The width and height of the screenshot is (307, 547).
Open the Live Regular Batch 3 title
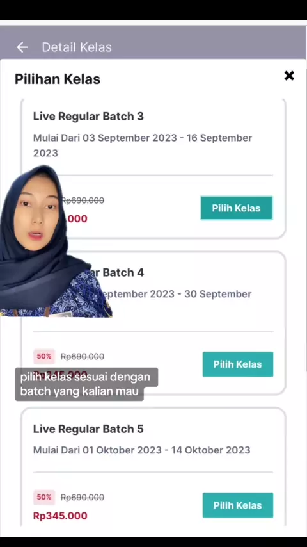(88, 116)
